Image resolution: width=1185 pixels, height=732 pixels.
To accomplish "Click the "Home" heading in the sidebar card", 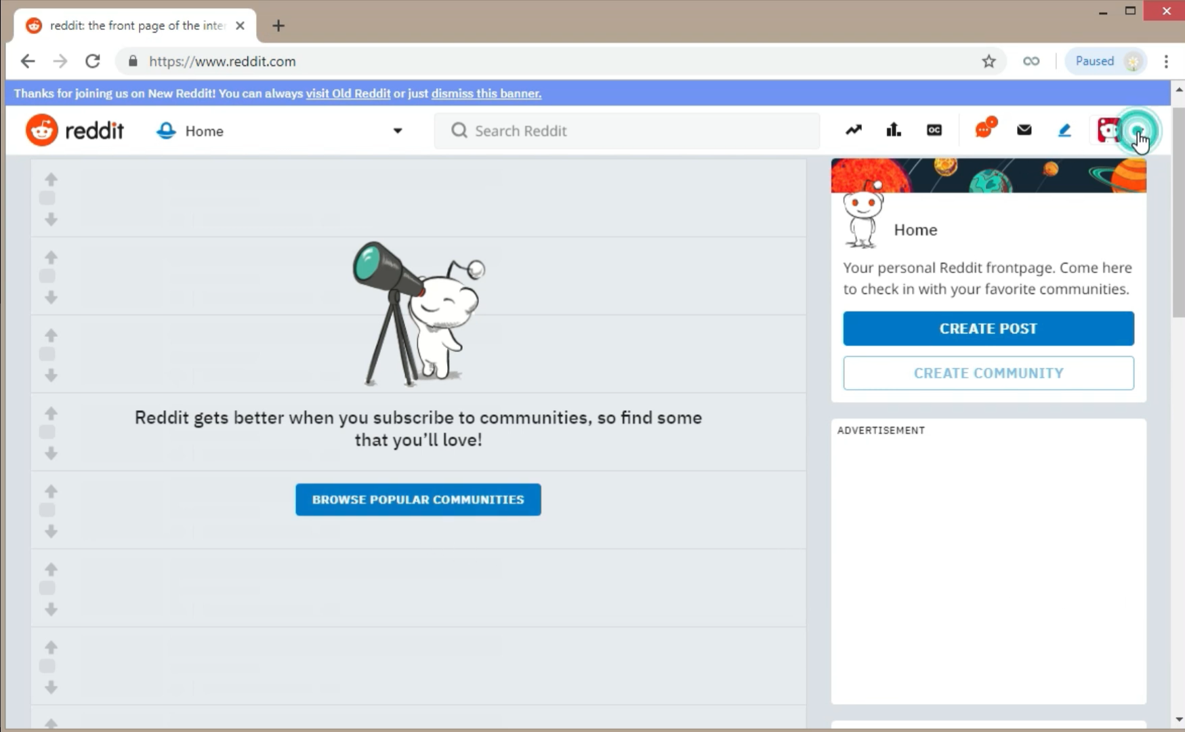I will [915, 230].
